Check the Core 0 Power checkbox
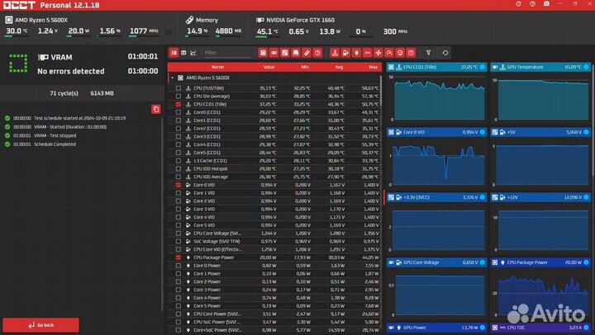The width and height of the screenshot is (595, 335). point(178,266)
